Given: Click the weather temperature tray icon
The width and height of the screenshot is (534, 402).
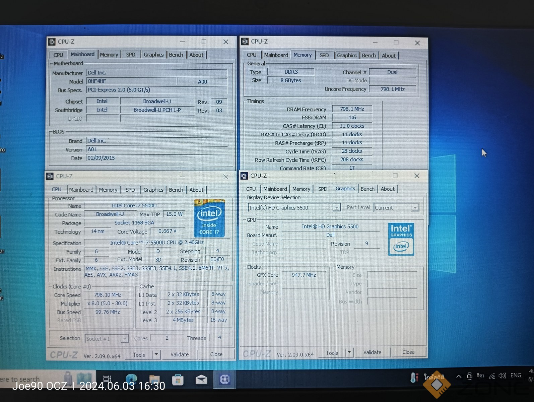Looking at the screenshot, I should click(x=414, y=377).
